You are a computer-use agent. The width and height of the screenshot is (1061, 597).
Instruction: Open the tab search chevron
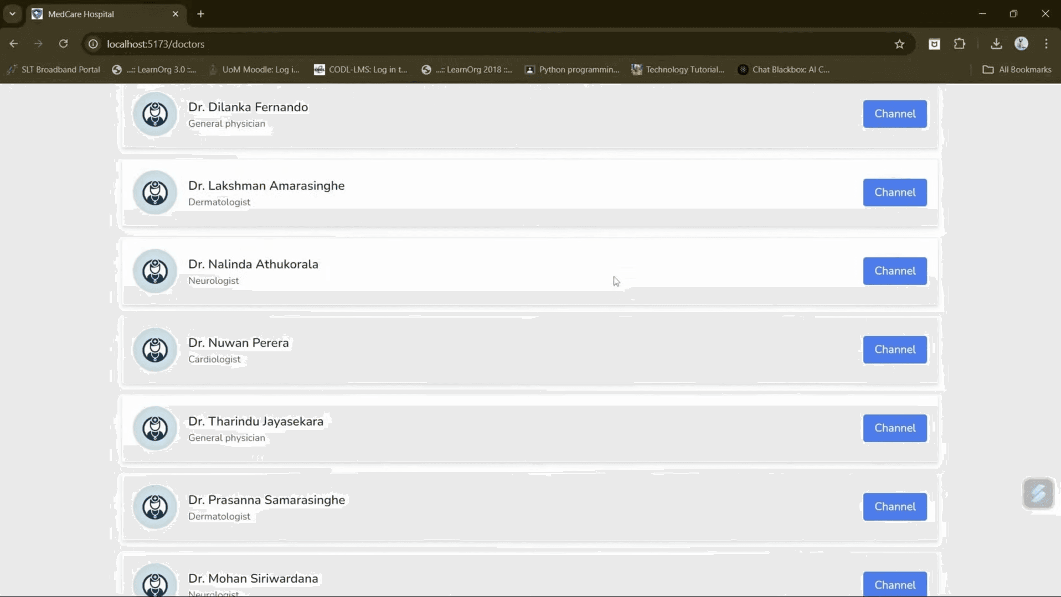pos(12,13)
